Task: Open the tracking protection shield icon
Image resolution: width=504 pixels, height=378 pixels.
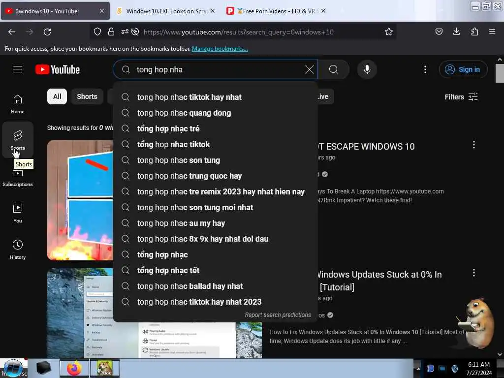Action: click(97, 31)
